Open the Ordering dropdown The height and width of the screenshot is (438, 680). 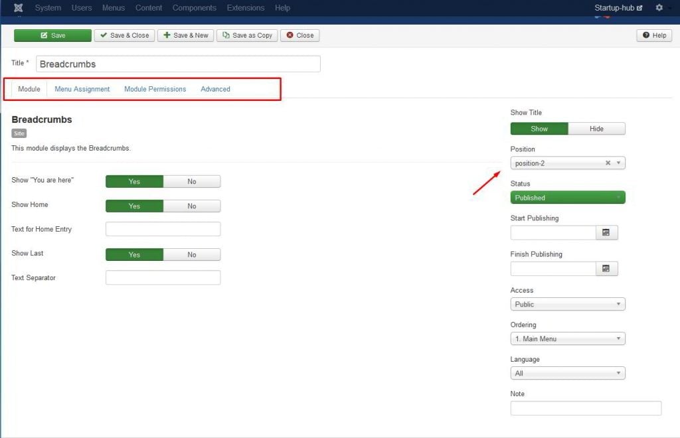click(568, 338)
